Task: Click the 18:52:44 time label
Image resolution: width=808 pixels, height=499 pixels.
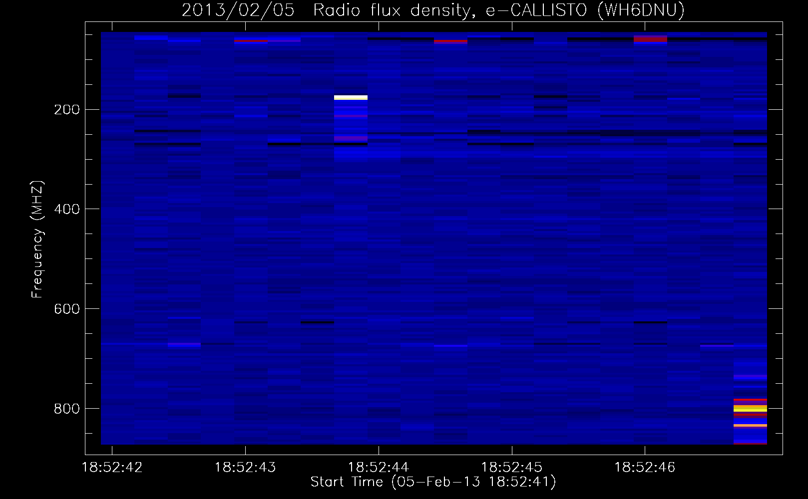Action: pyautogui.click(x=379, y=468)
